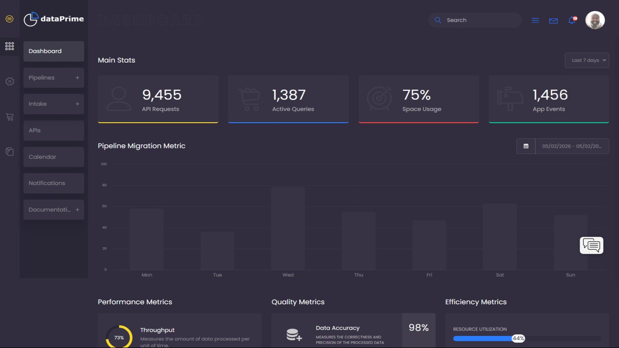Image resolution: width=619 pixels, height=348 pixels.
Task: Open the user profile avatar
Action: 595,20
